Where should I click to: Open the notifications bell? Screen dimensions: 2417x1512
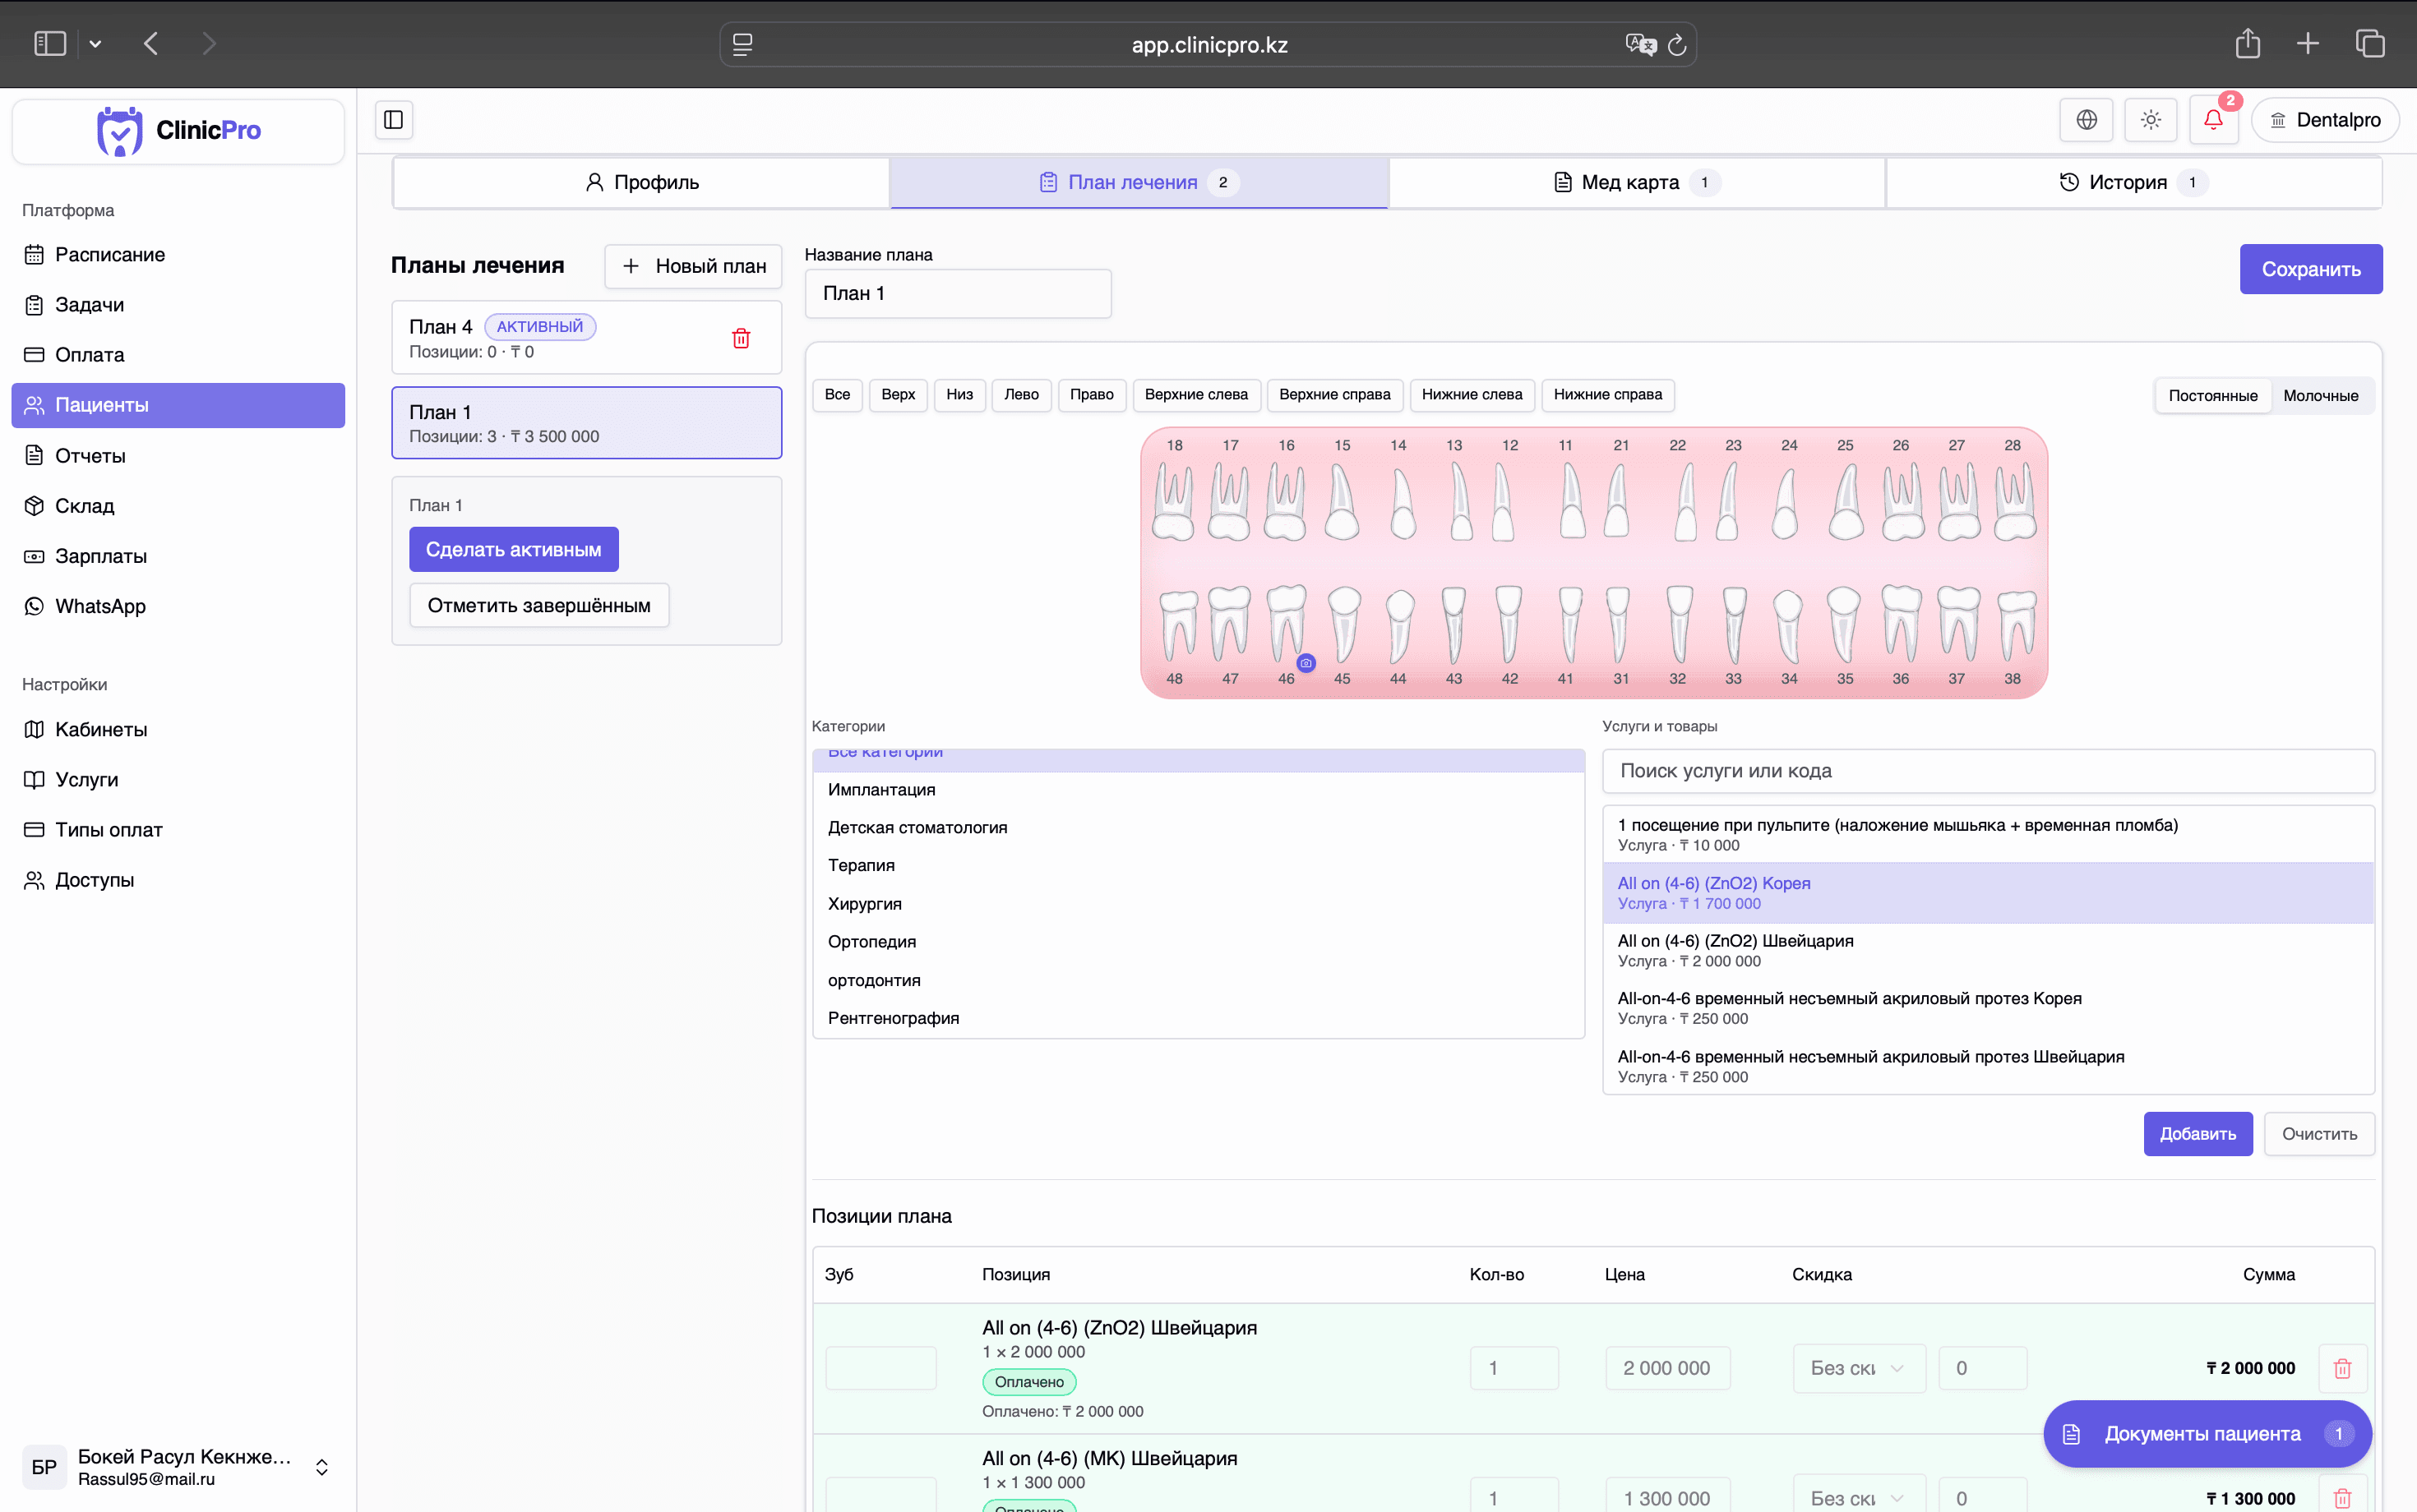click(2213, 119)
